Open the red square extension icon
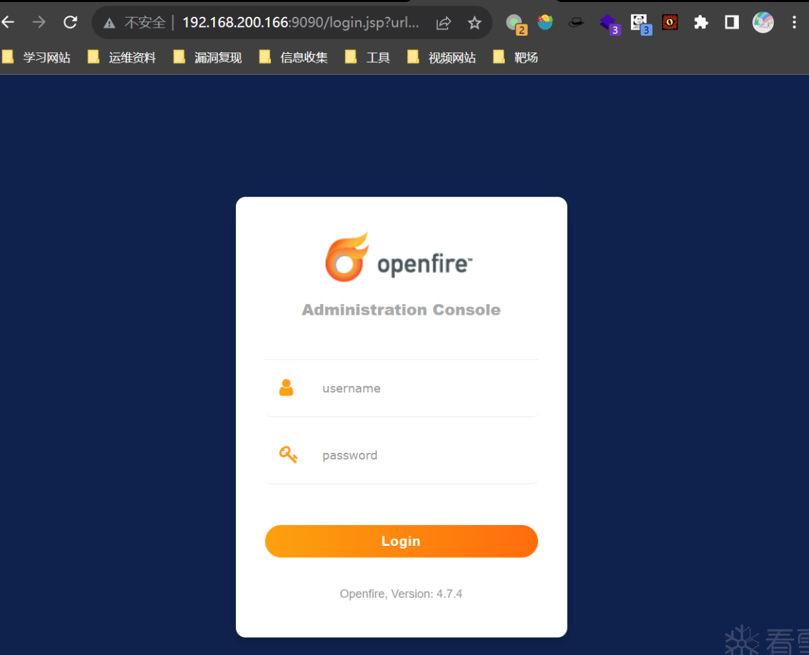The image size is (809, 655). coord(669,22)
